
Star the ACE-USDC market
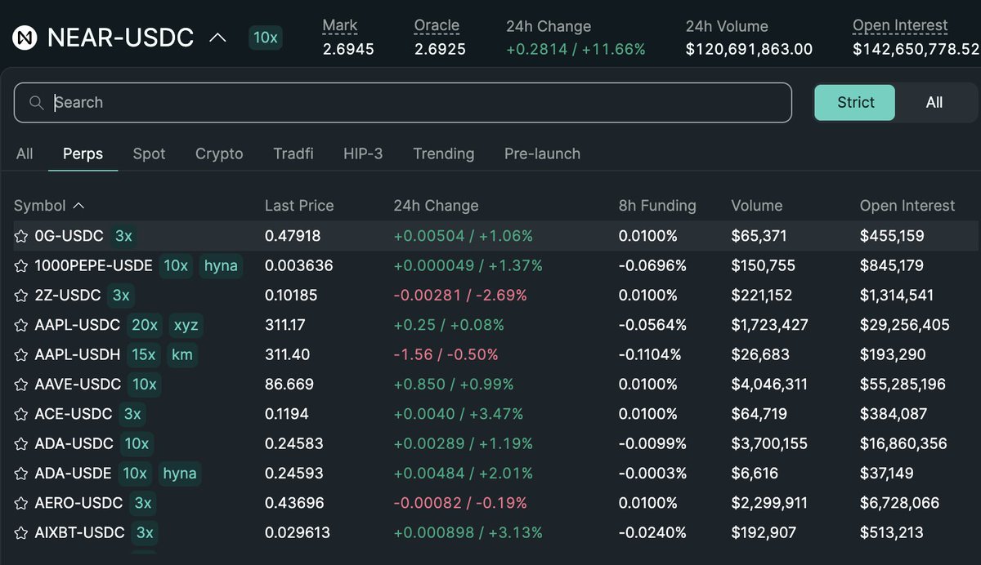(x=21, y=414)
